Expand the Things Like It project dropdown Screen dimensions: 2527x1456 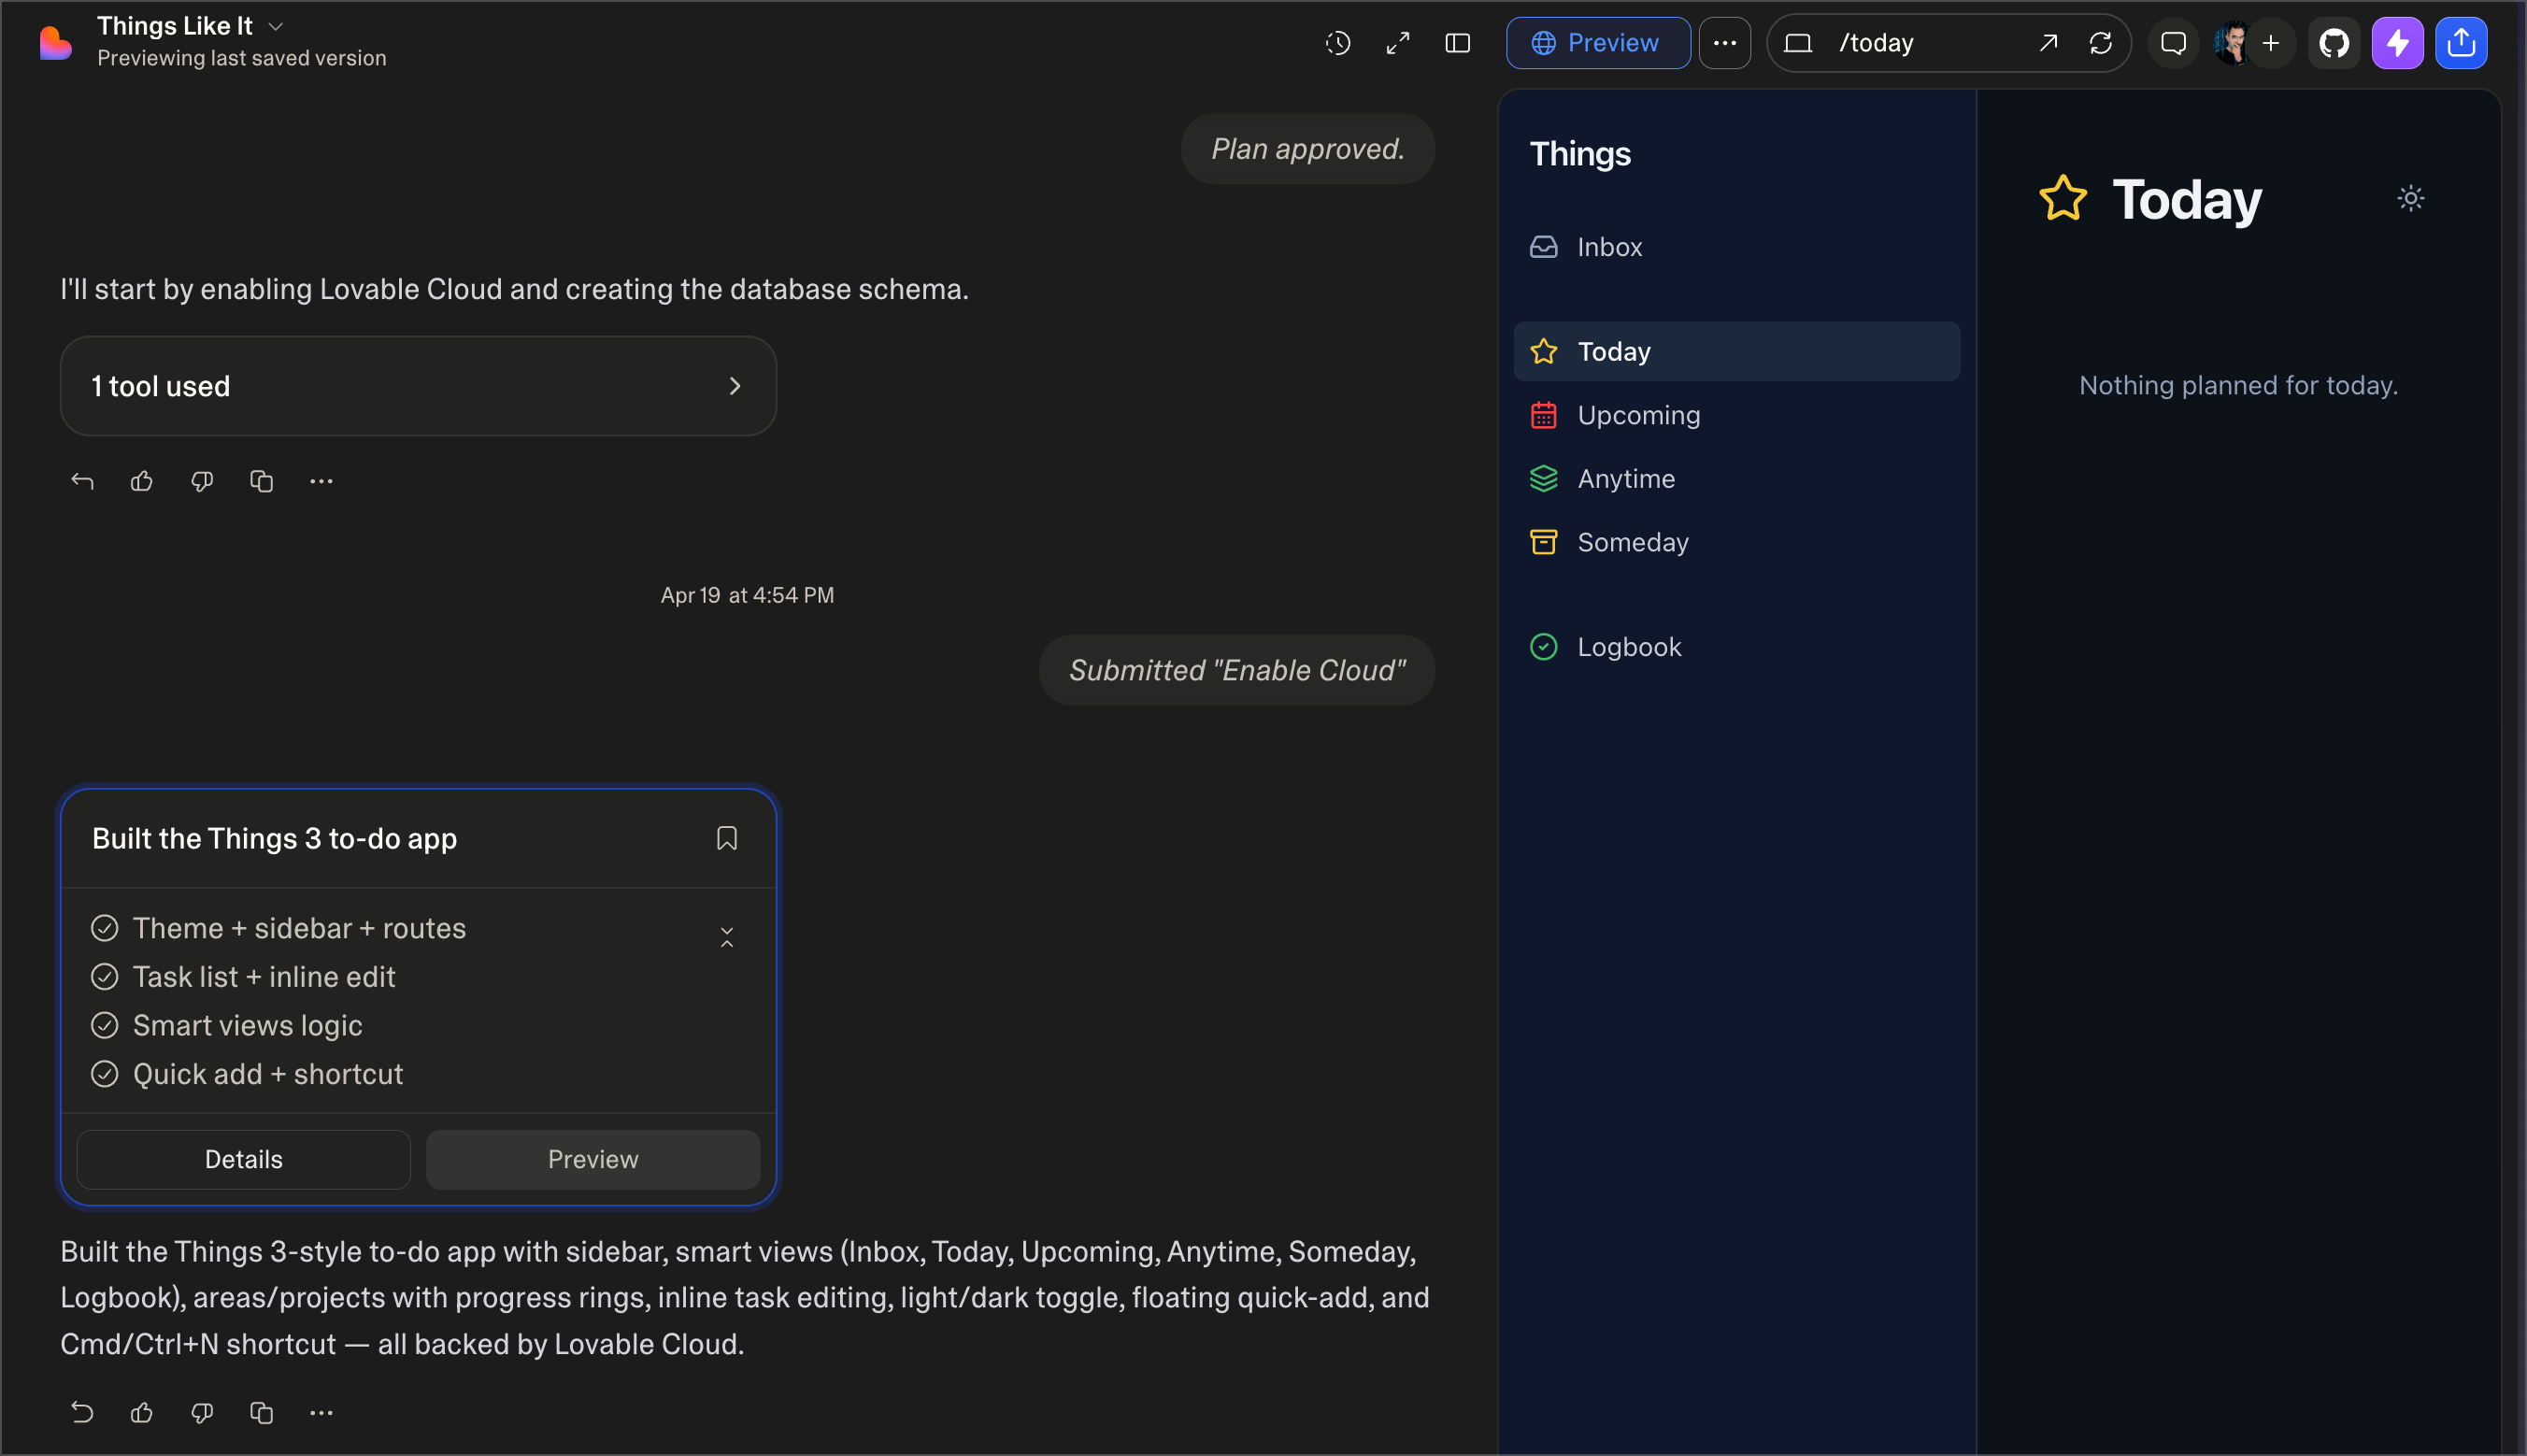tap(276, 26)
